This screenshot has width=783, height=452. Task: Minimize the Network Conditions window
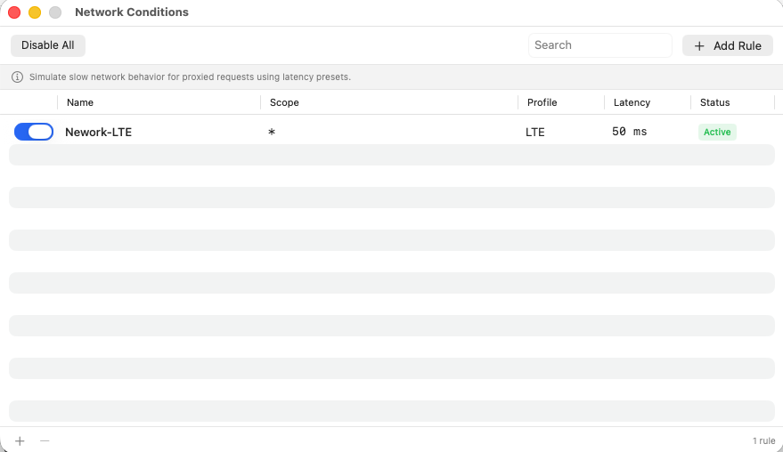point(35,12)
